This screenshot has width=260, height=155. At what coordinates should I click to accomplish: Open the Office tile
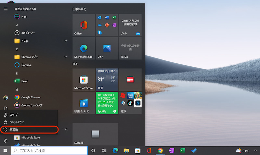[84, 25]
